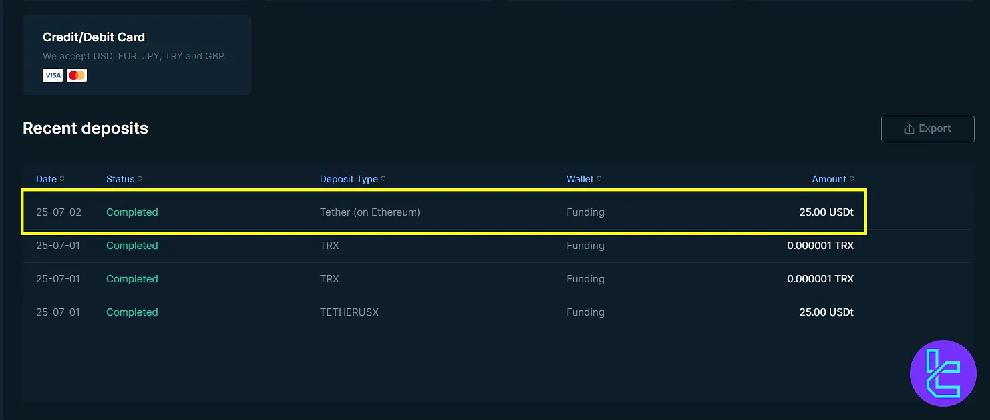990x420 pixels.
Task: Click the 25.00 USDt amount for TETHERUSX
Action: pyautogui.click(x=826, y=312)
